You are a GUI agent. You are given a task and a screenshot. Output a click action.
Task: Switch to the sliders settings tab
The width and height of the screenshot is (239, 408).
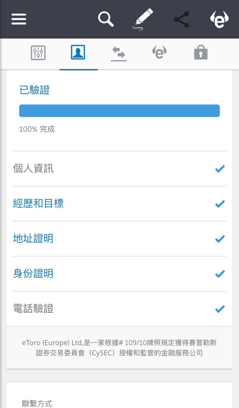(38, 53)
